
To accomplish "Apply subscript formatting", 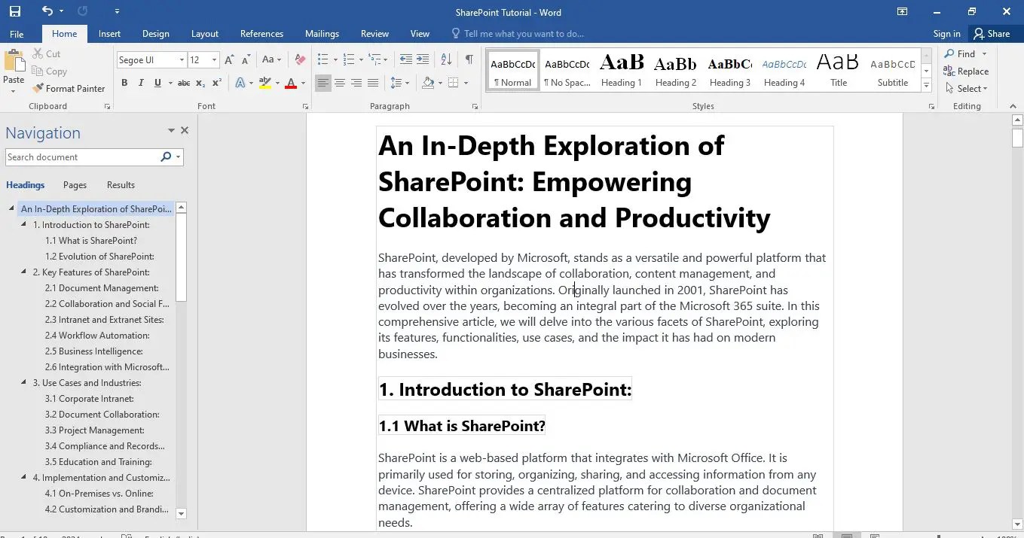I will tap(200, 83).
